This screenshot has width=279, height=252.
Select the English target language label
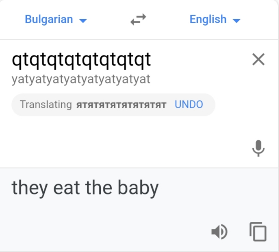coord(208,20)
